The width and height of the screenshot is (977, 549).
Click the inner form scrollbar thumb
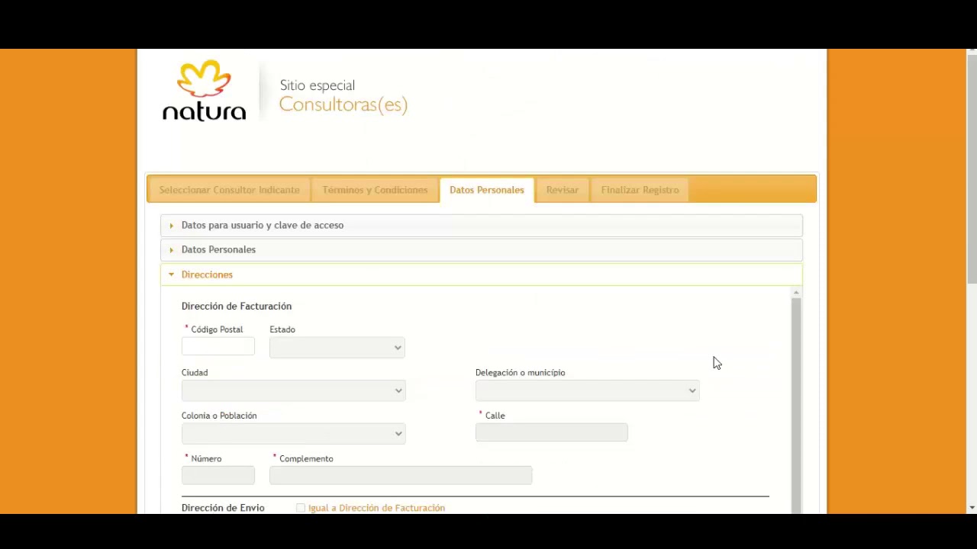tap(796, 404)
